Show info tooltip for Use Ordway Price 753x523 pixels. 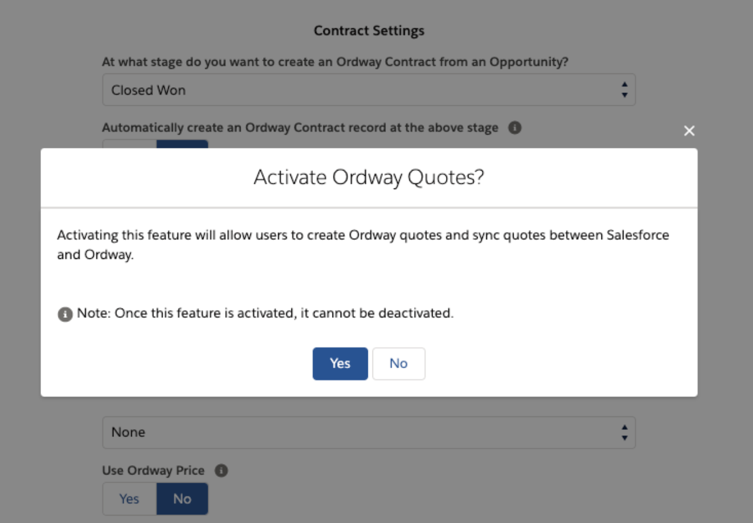coord(221,470)
